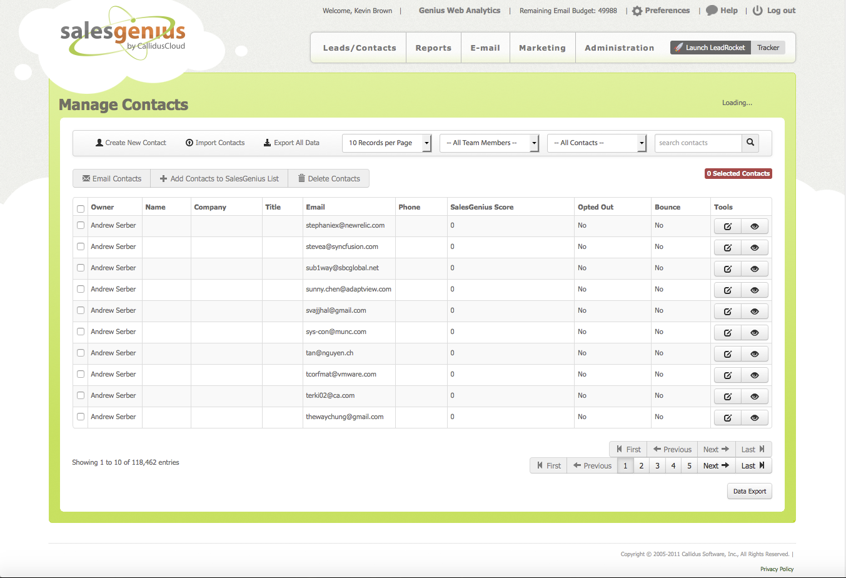Click the Email Contacts envelope icon
846x578 pixels.
click(86, 178)
